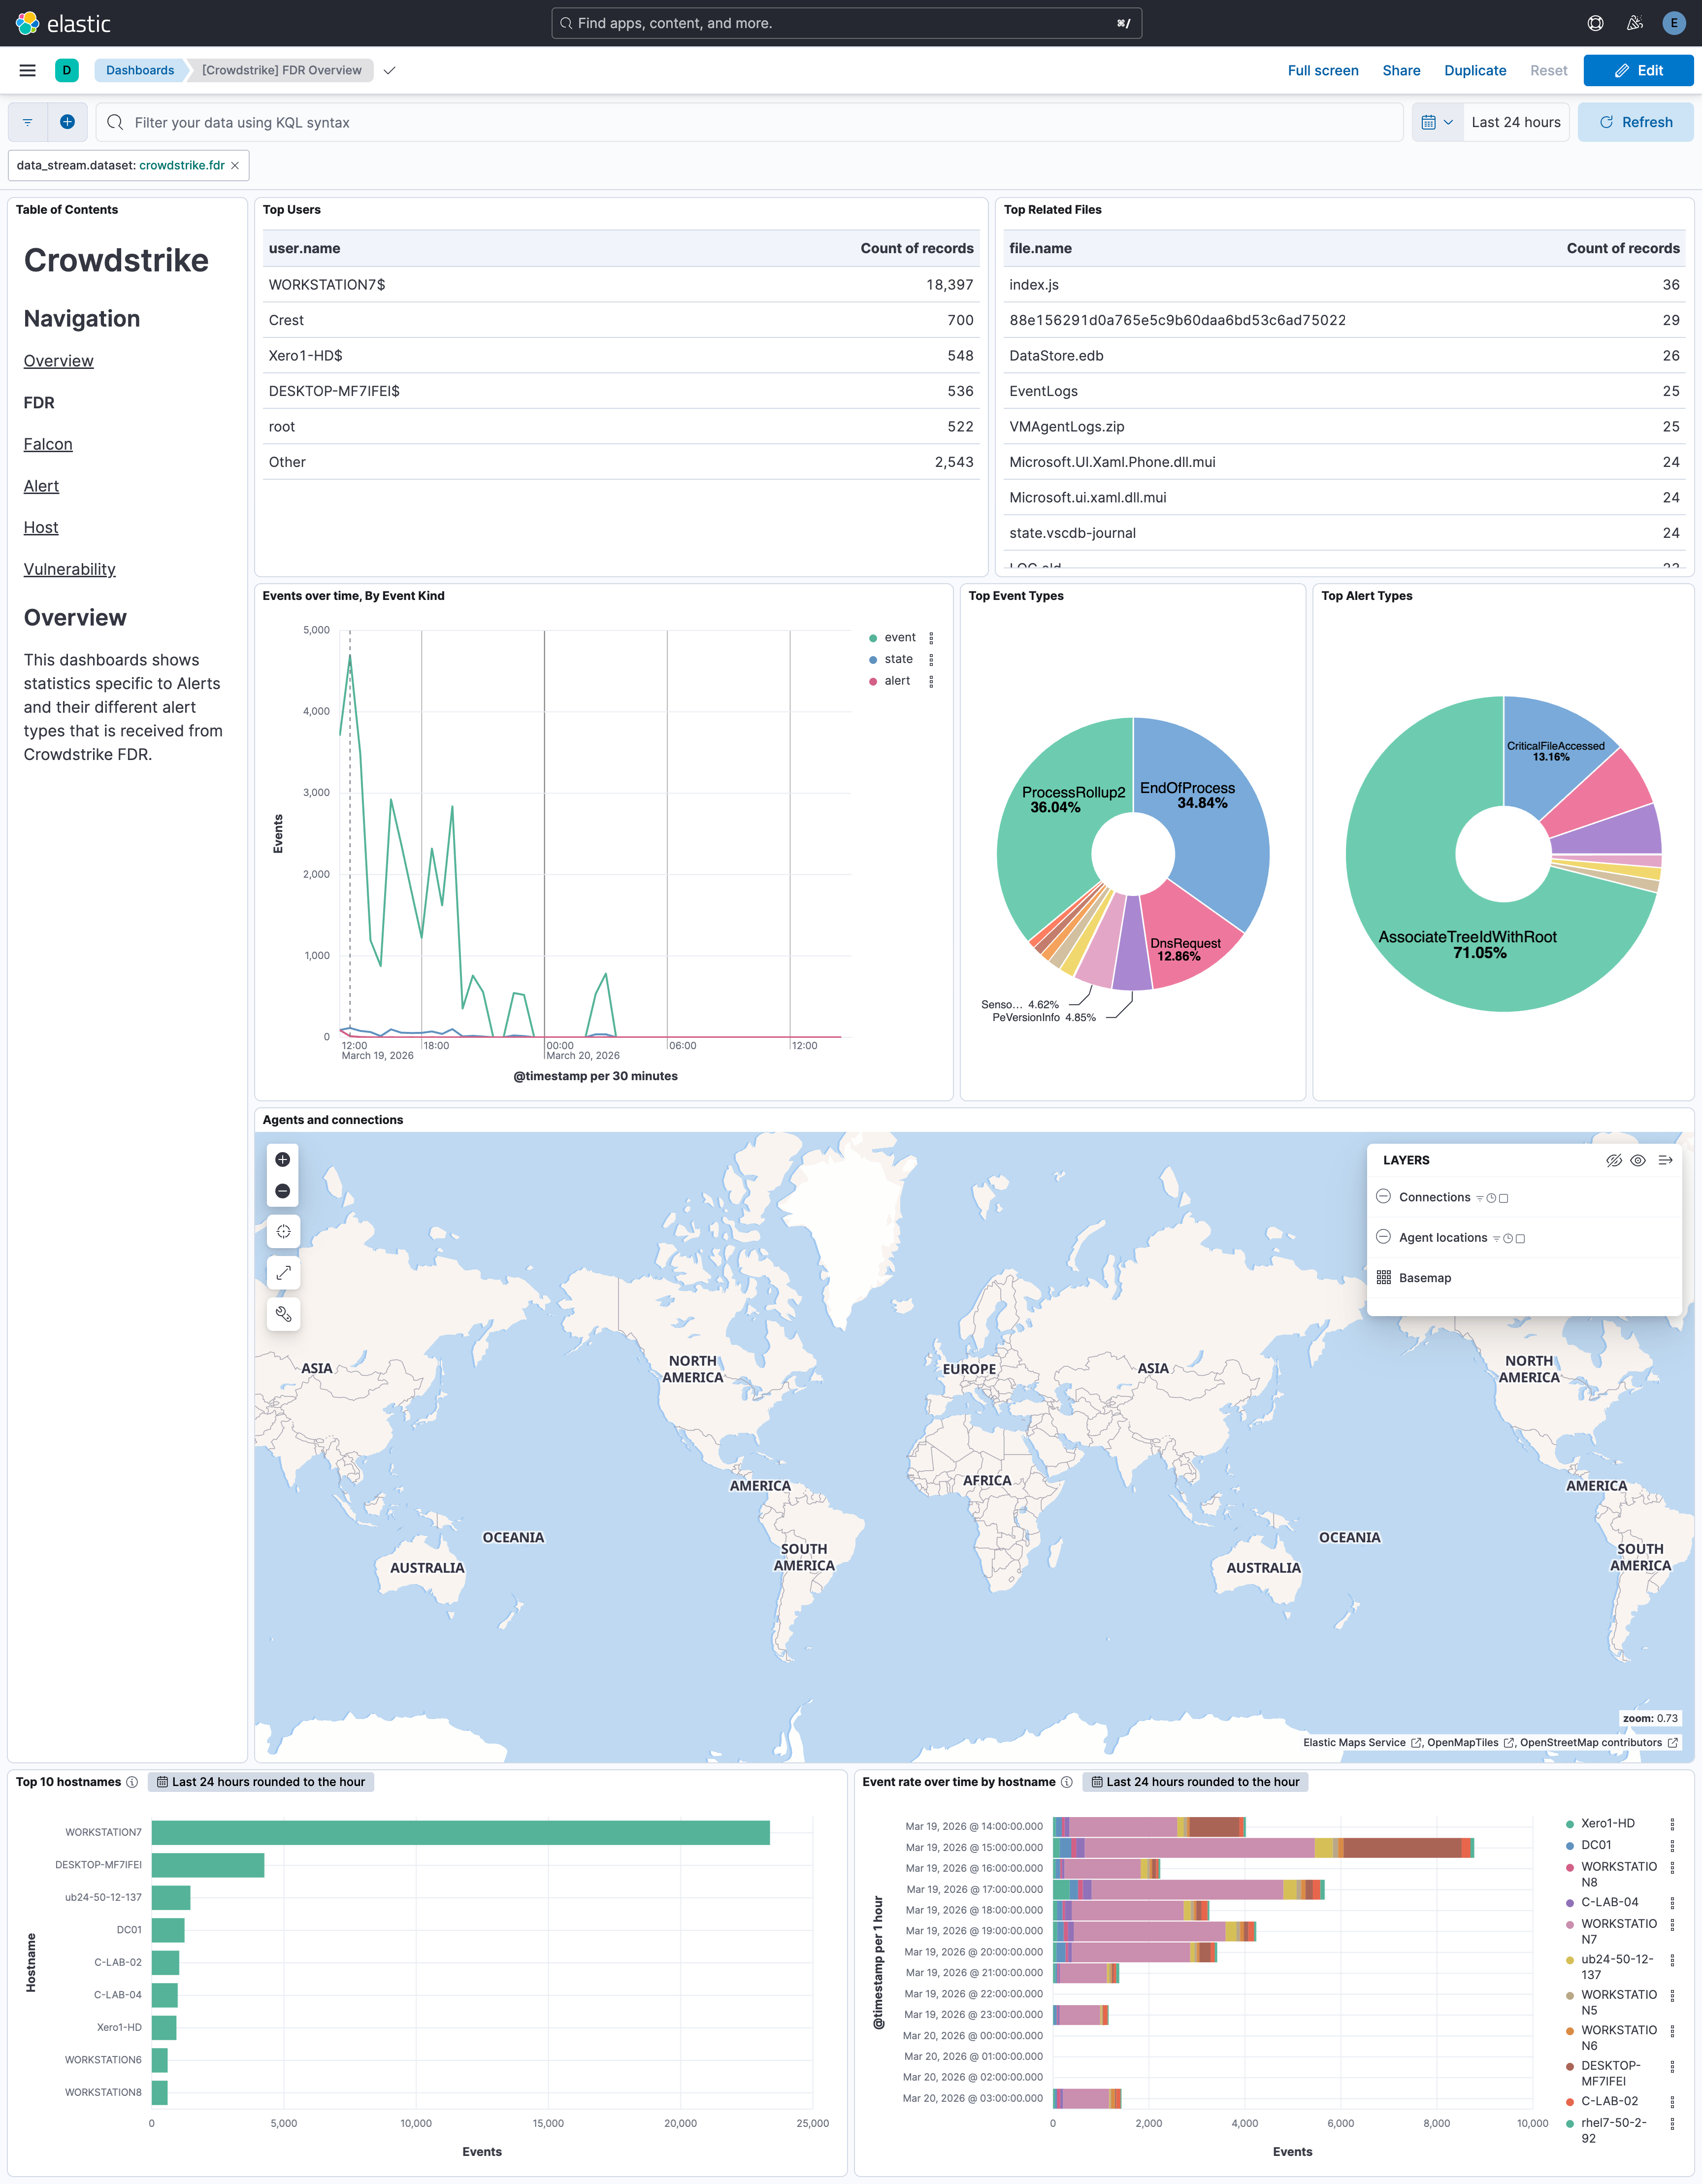Select the map fit-to-data crosshair icon

[x=283, y=1231]
